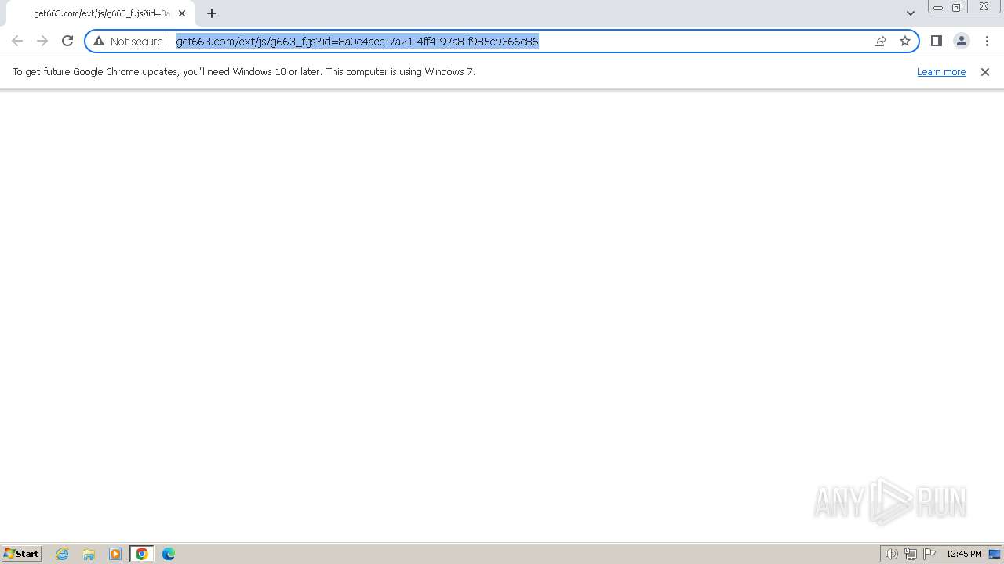Image resolution: width=1004 pixels, height=564 pixels.
Task: Open media player from taskbar
Action: click(x=115, y=554)
